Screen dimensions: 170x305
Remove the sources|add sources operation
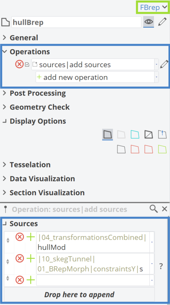[19, 64]
